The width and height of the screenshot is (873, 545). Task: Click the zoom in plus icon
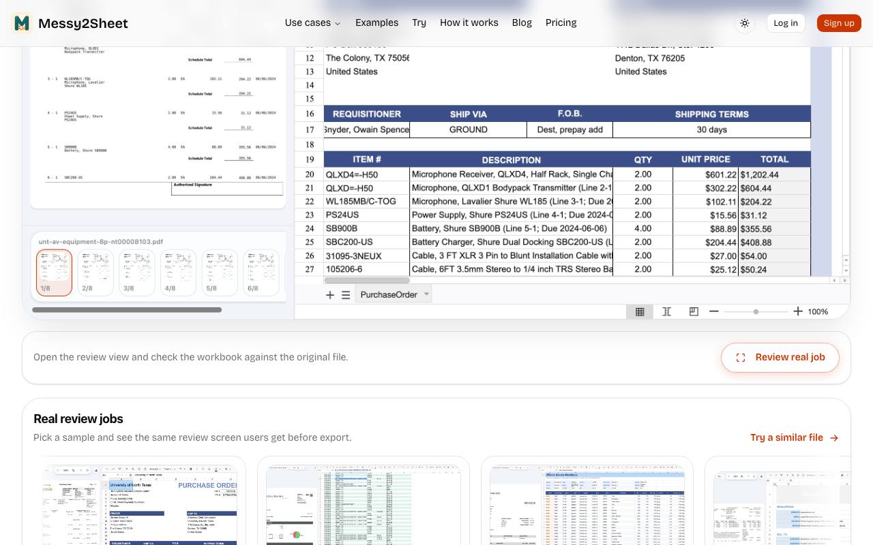click(x=798, y=311)
